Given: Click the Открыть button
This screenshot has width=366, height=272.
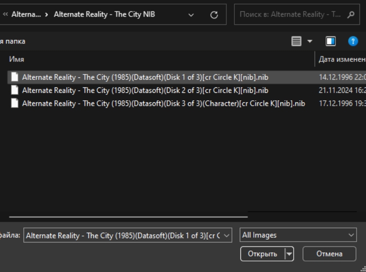Looking at the screenshot, I should click(263, 254).
